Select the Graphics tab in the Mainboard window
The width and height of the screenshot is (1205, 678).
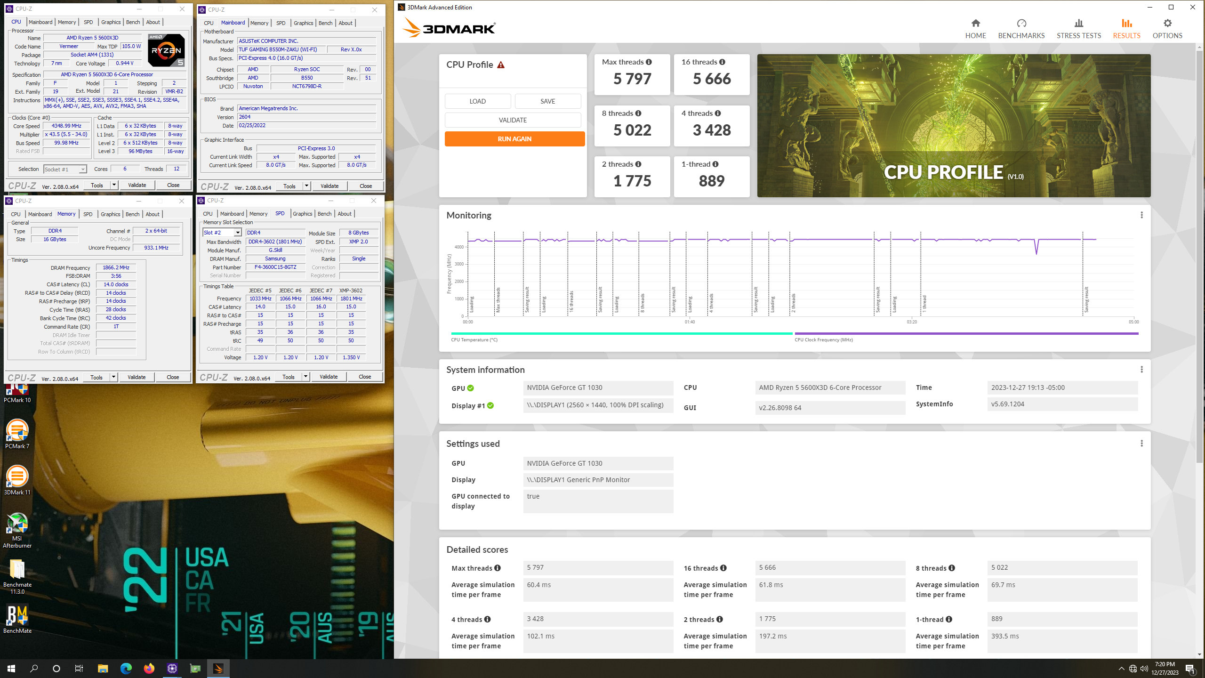(303, 23)
